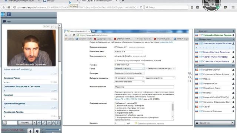Reload the page with the address bar refresh icon
Image resolution: width=237 pixels, height=133 pixels.
point(141,7)
